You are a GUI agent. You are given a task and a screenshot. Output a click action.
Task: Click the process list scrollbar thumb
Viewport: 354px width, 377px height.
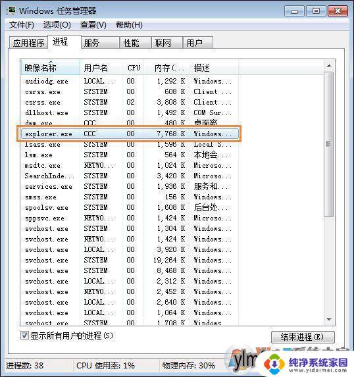[329, 144]
